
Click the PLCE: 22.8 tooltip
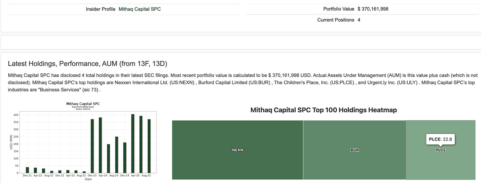click(x=440, y=139)
